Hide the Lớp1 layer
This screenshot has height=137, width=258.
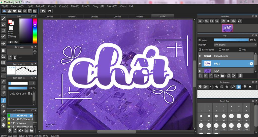pos(200,64)
